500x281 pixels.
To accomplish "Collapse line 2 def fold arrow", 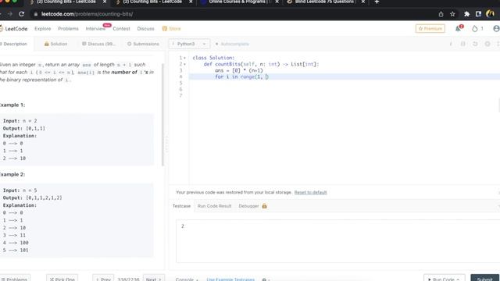I will point(184,64).
